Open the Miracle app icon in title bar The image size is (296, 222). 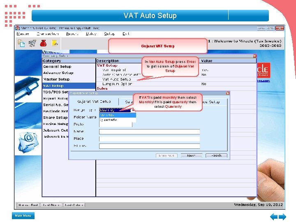(x=17, y=28)
